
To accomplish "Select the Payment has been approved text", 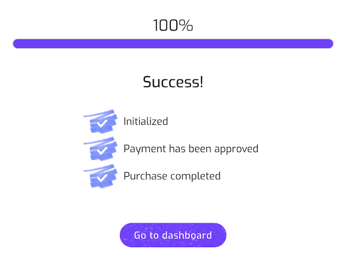I will [191, 149].
